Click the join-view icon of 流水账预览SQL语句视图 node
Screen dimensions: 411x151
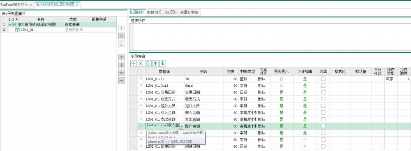pyautogui.click(x=14, y=24)
